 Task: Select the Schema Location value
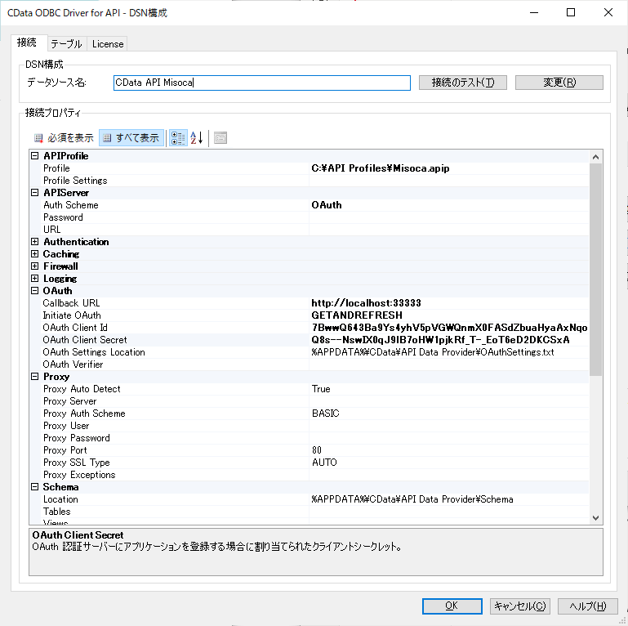412,499
